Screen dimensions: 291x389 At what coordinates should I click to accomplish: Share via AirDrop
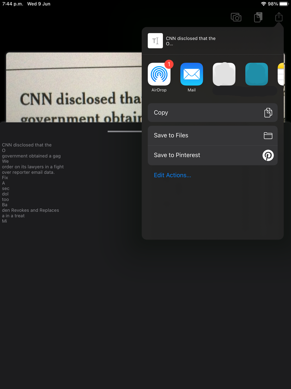point(159,74)
